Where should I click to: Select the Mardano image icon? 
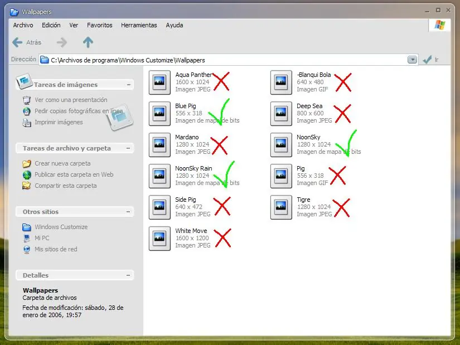(x=159, y=145)
